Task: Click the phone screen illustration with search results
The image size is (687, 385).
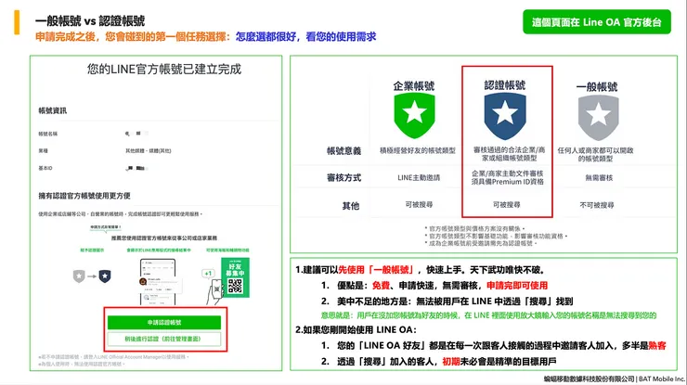Action: (158, 283)
